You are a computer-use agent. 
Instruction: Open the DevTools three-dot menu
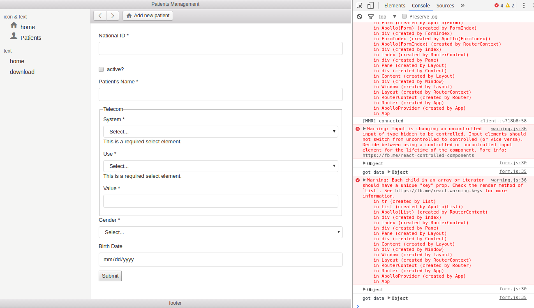[x=524, y=5]
